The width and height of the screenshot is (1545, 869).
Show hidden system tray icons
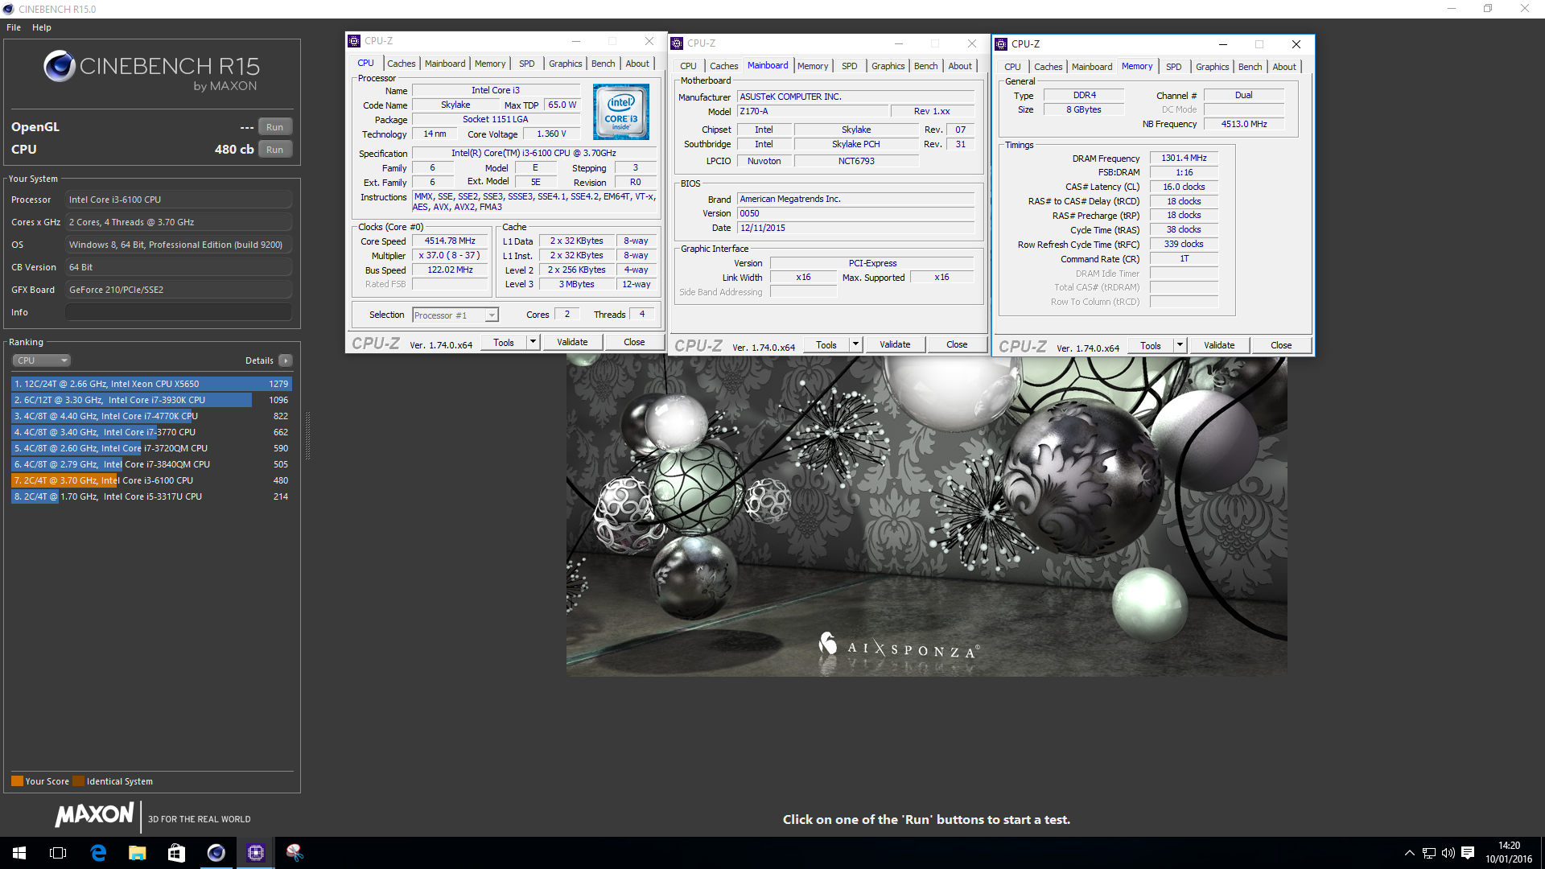[1409, 853]
